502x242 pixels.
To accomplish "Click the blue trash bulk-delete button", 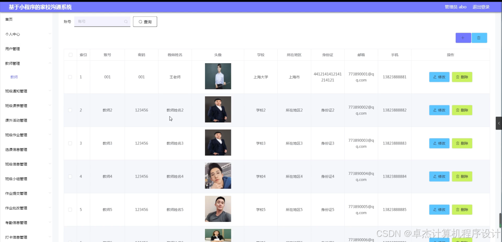I will [479, 38].
